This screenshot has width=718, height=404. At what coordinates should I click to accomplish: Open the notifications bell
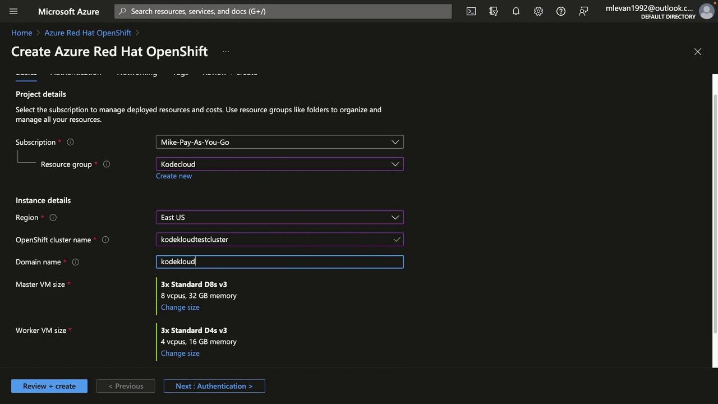coord(516,11)
